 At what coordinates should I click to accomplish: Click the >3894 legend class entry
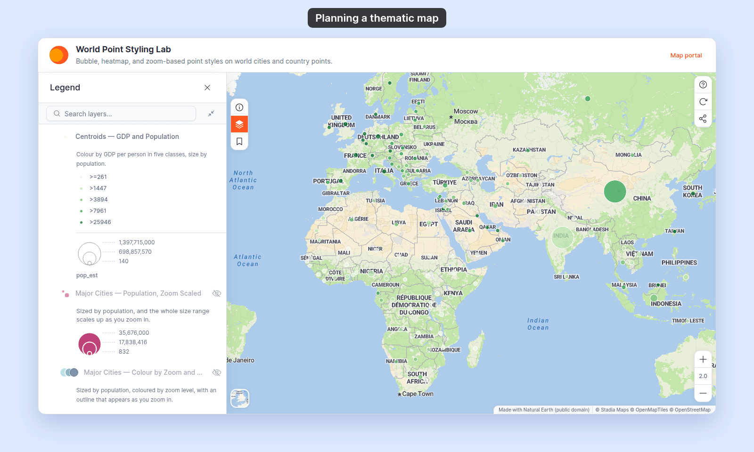tap(98, 200)
